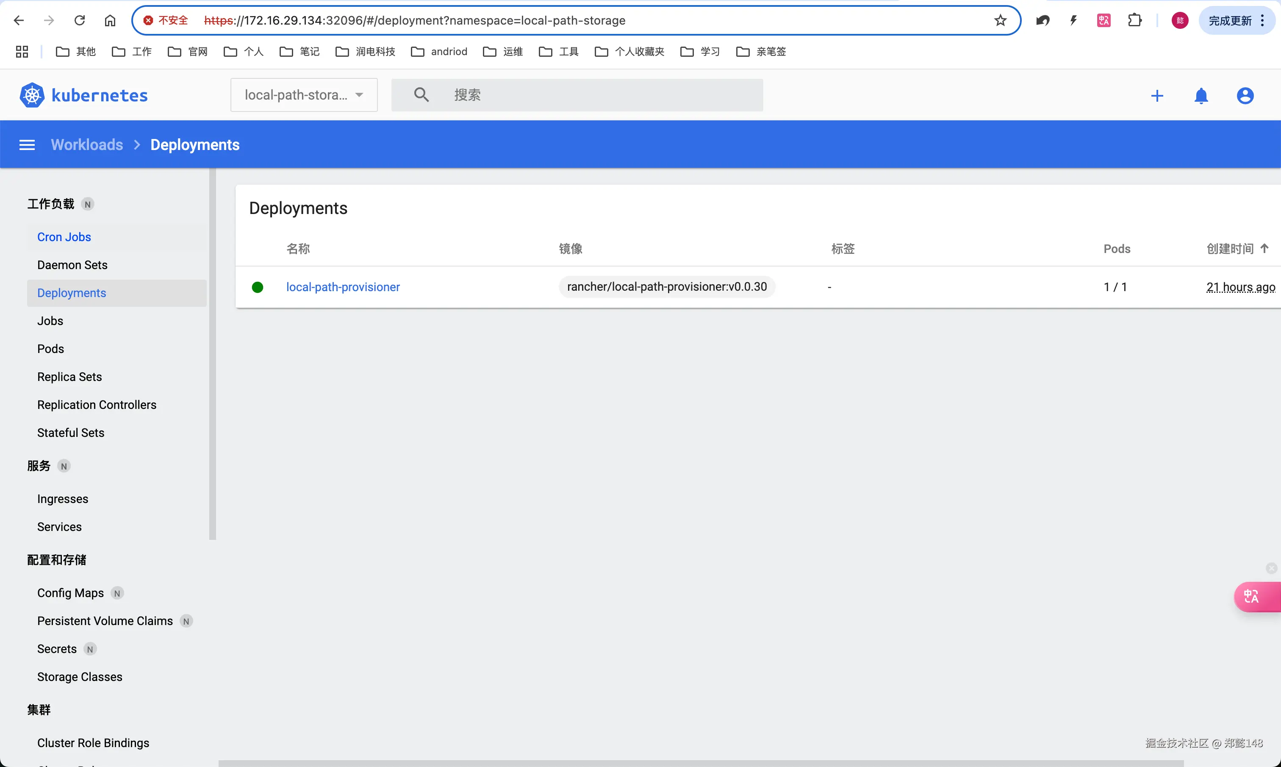The image size is (1281, 767).
Task: Open the local-path-storage namespace dropdown
Action: (x=304, y=94)
